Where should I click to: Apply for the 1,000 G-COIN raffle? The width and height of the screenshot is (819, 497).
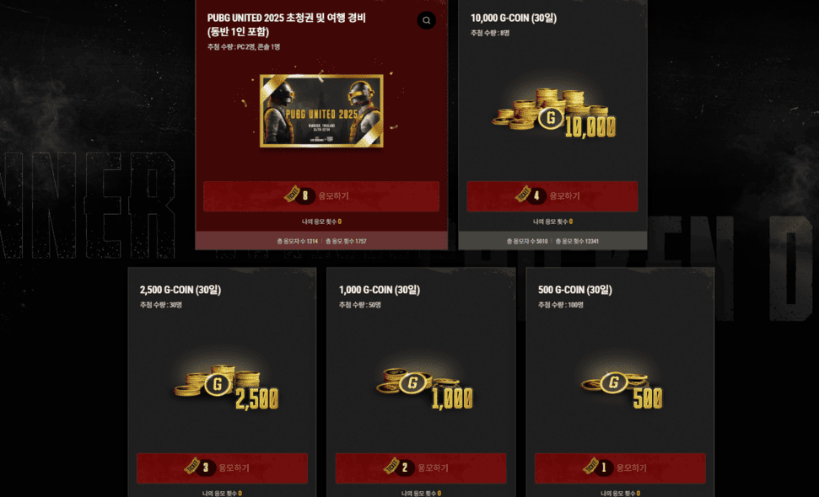[421, 468]
